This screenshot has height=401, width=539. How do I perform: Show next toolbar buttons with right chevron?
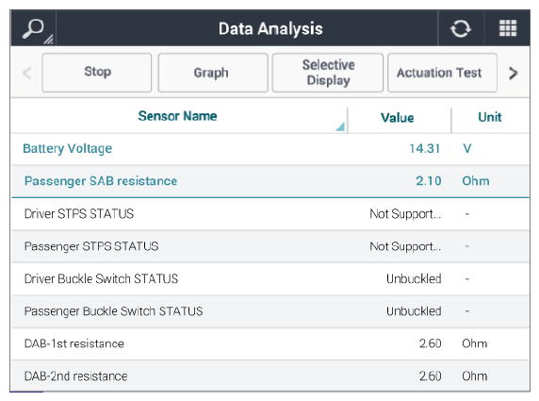coord(513,73)
